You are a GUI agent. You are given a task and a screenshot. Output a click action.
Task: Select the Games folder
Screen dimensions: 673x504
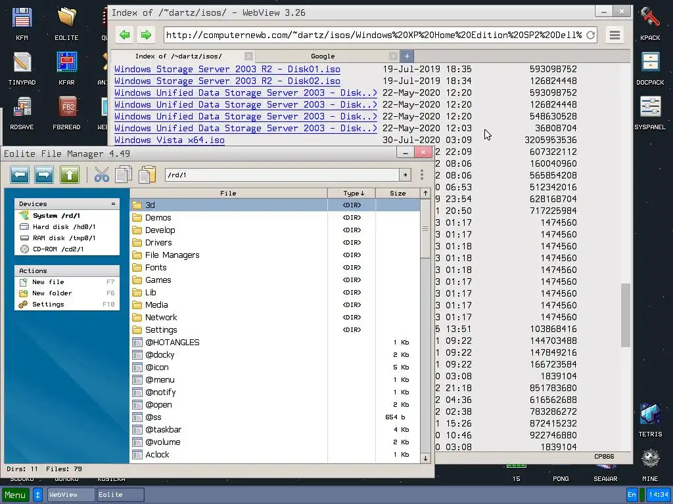point(275,280)
